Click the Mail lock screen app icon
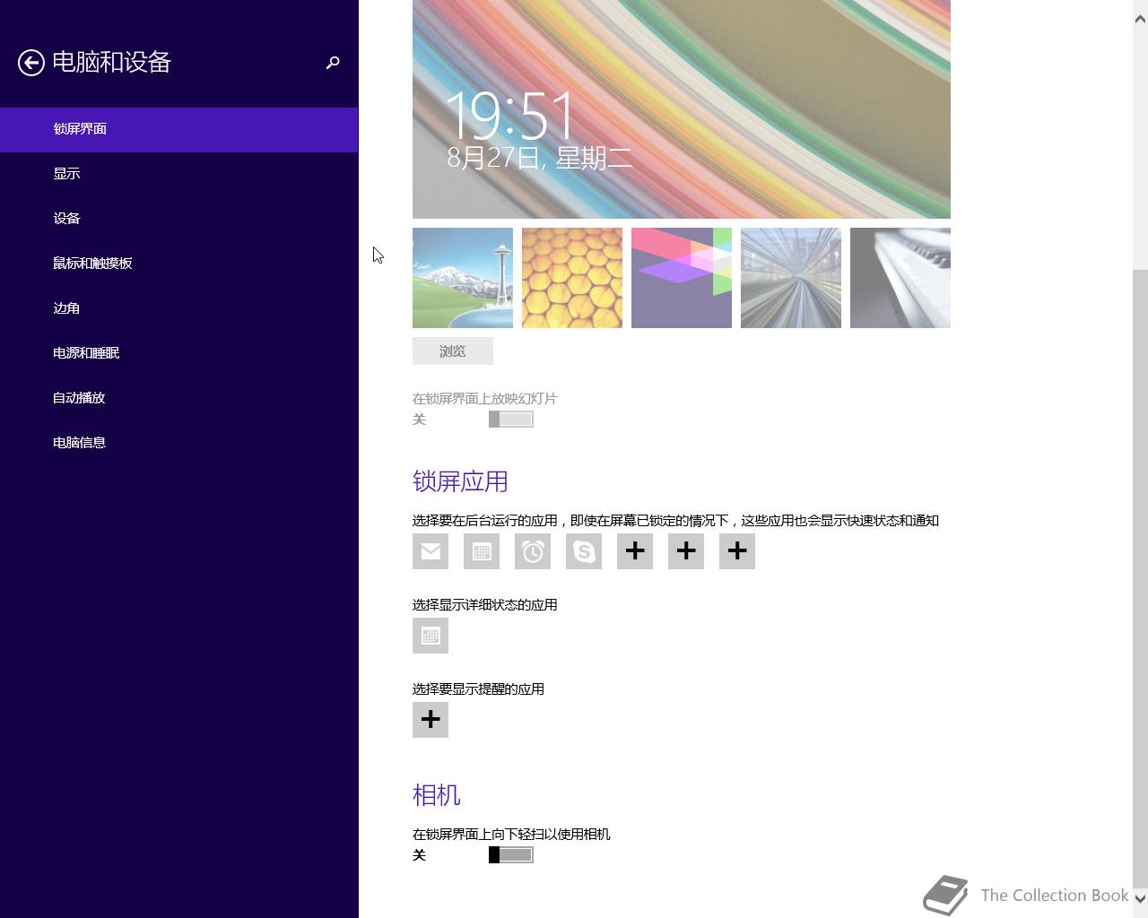The image size is (1148, 918). 430,551
